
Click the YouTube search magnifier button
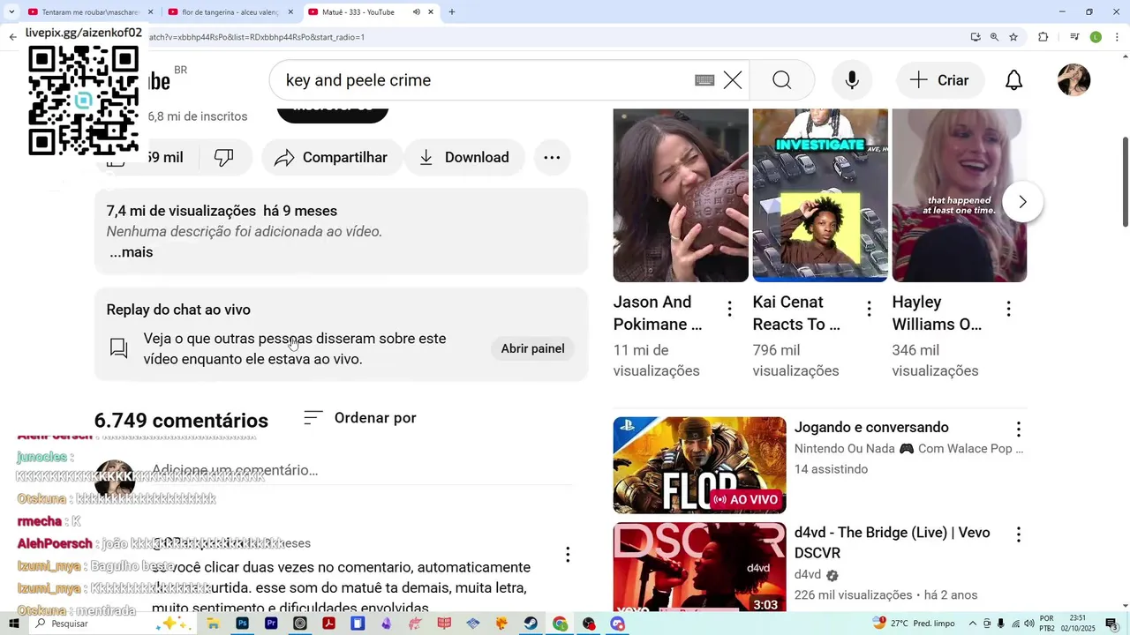pyautogui.click(x=781, y=80)
